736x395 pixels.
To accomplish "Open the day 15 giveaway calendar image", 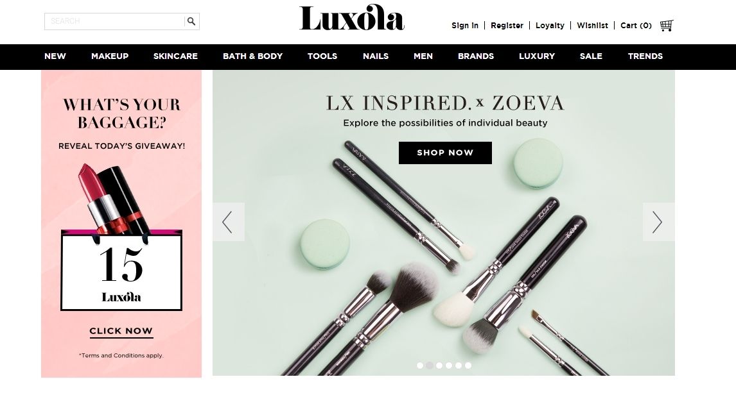I will [x=121, y=271].
